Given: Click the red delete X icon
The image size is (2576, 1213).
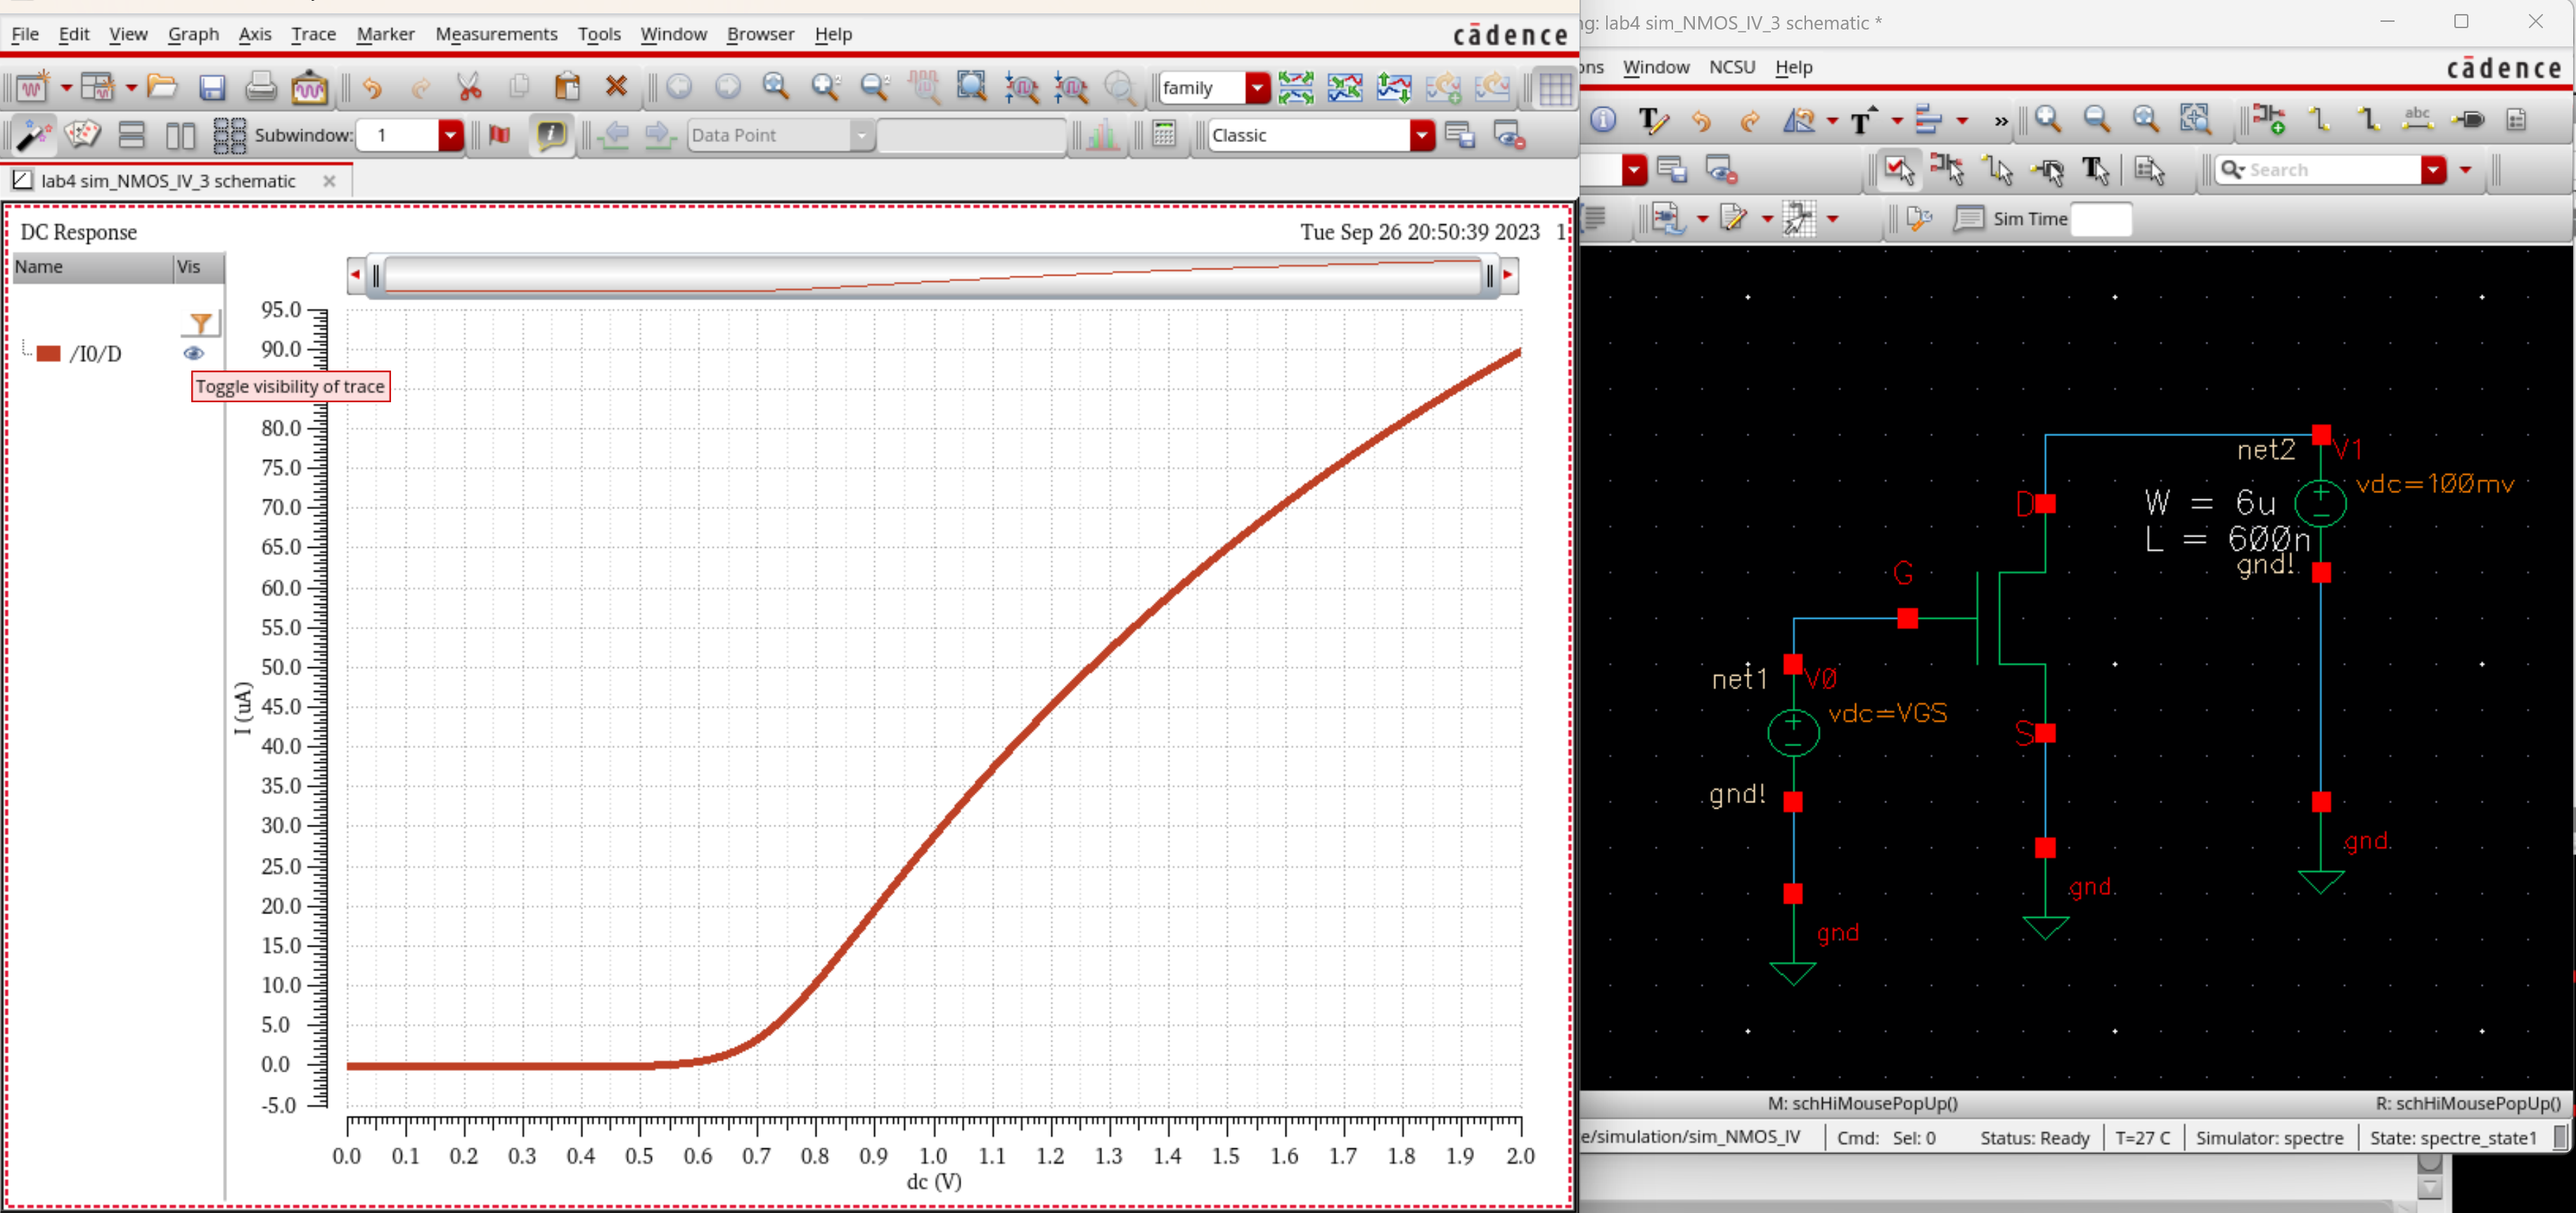Looking at the screenshot, I should coord(616,87).
